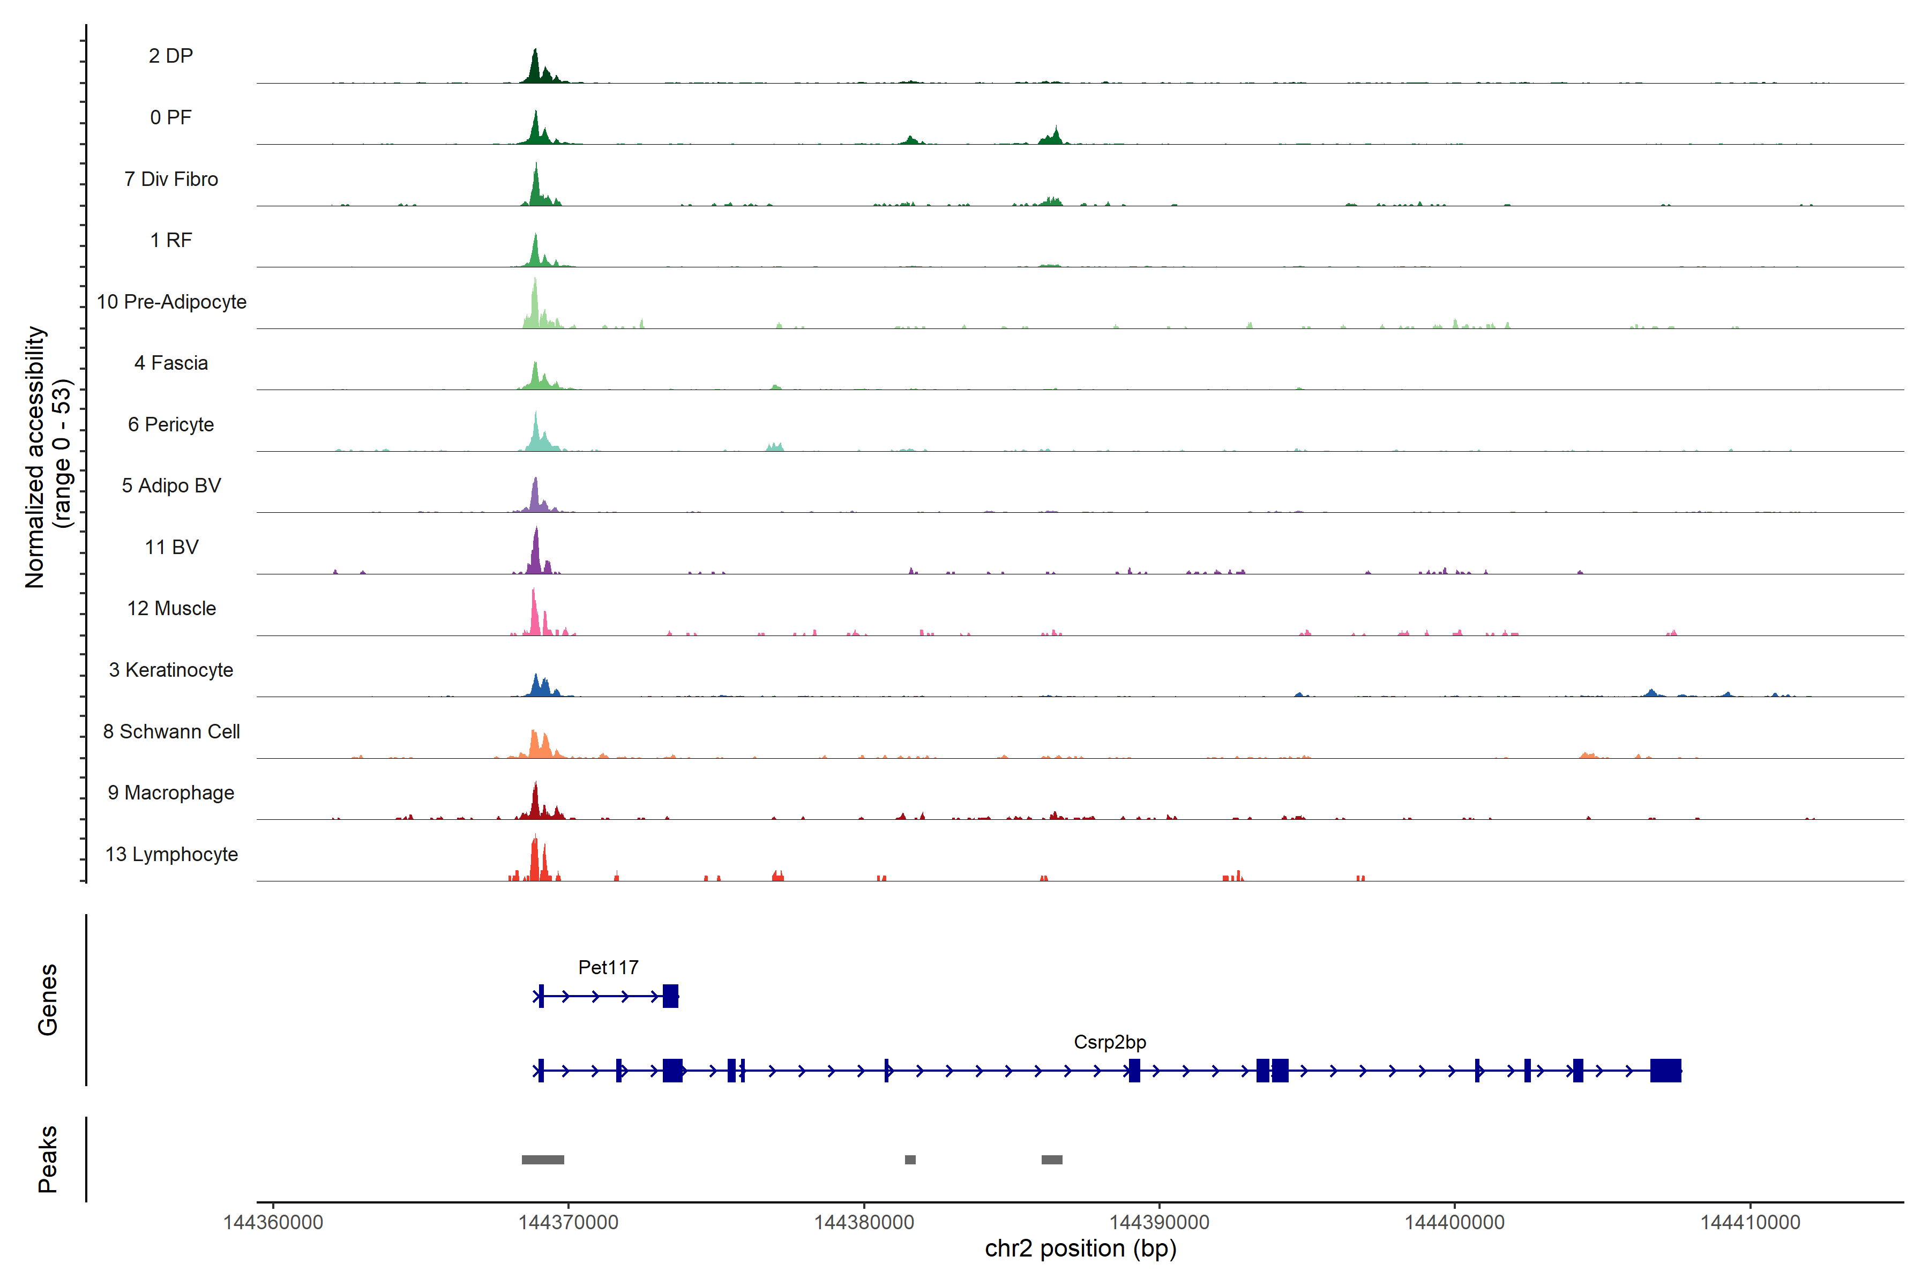
Task: Click the chr2 position (bp) axis title
Action: [1080, 1248]
